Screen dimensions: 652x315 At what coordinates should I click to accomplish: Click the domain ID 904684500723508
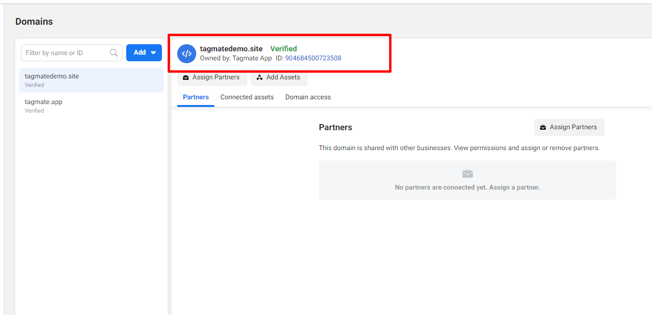click(x=313, y=58)
